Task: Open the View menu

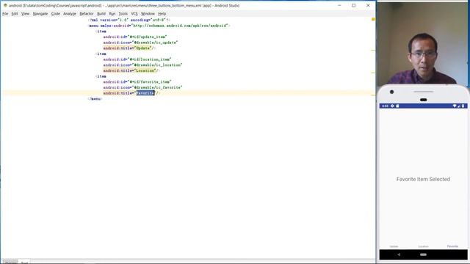Action: pyautogui.click(x=26, y=14)
